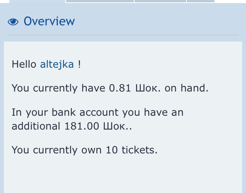This screenshot has height=193, width=246.
Task: Click the words "You currently own"
Action: click(x=57, y=150)
